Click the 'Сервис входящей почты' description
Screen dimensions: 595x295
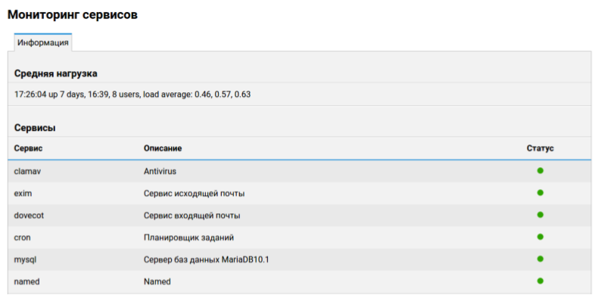point(192,216)
